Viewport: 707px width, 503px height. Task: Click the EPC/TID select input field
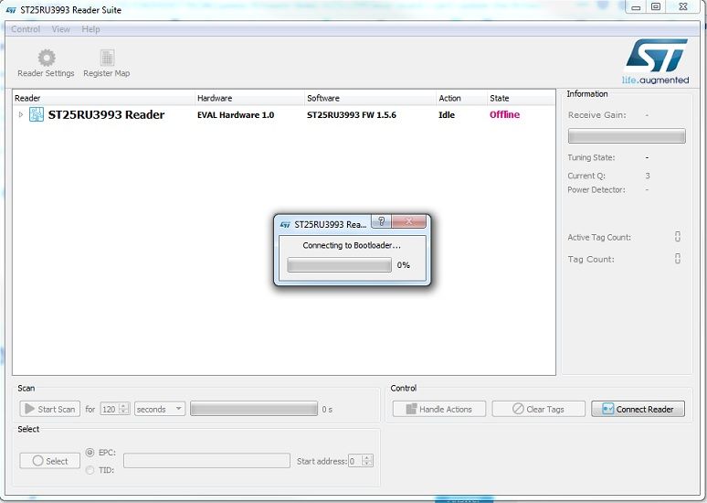[207, 461]
